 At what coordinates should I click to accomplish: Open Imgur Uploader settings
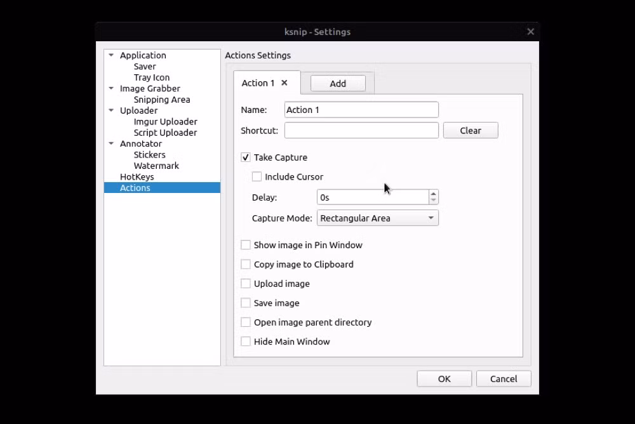click(165, 121)
